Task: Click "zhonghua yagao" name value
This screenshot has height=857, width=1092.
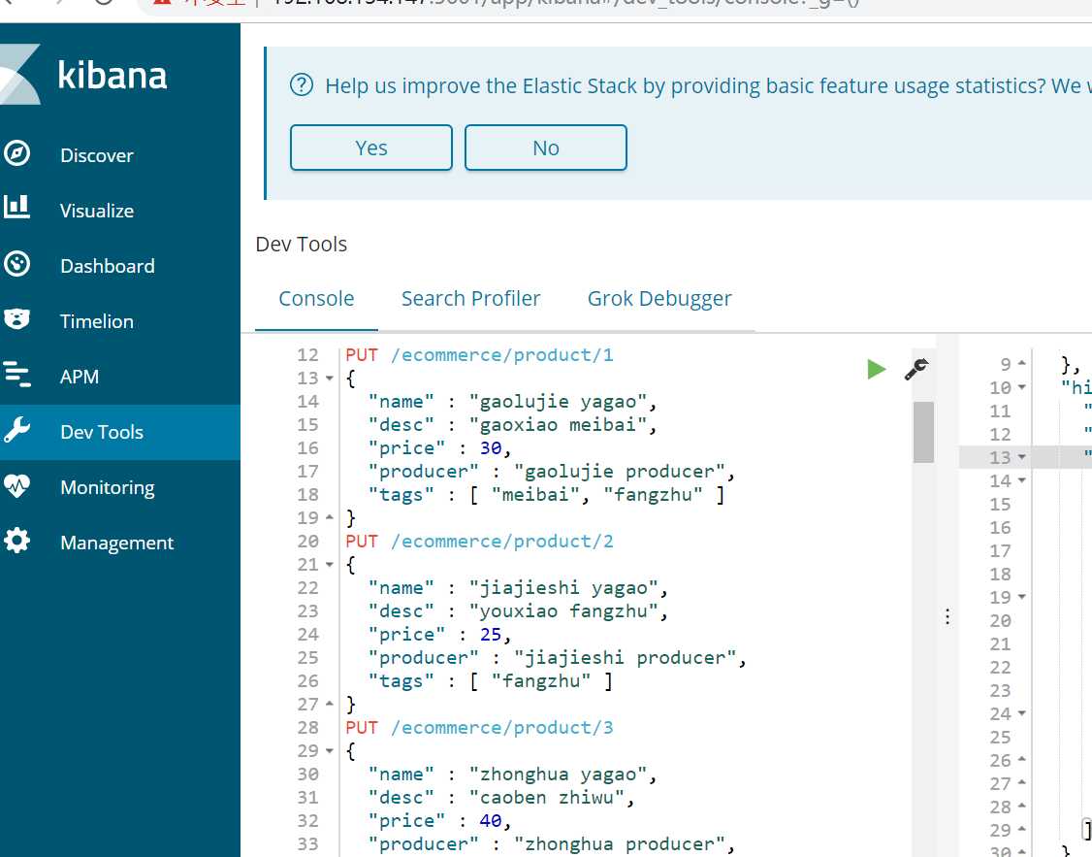Action: (x=559, y=775)
